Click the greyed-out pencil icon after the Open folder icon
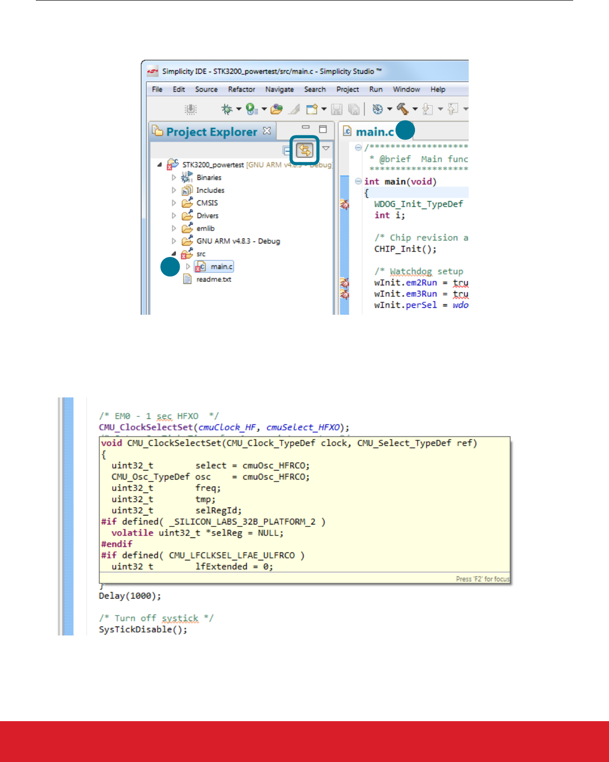 [x=295, y=109]
